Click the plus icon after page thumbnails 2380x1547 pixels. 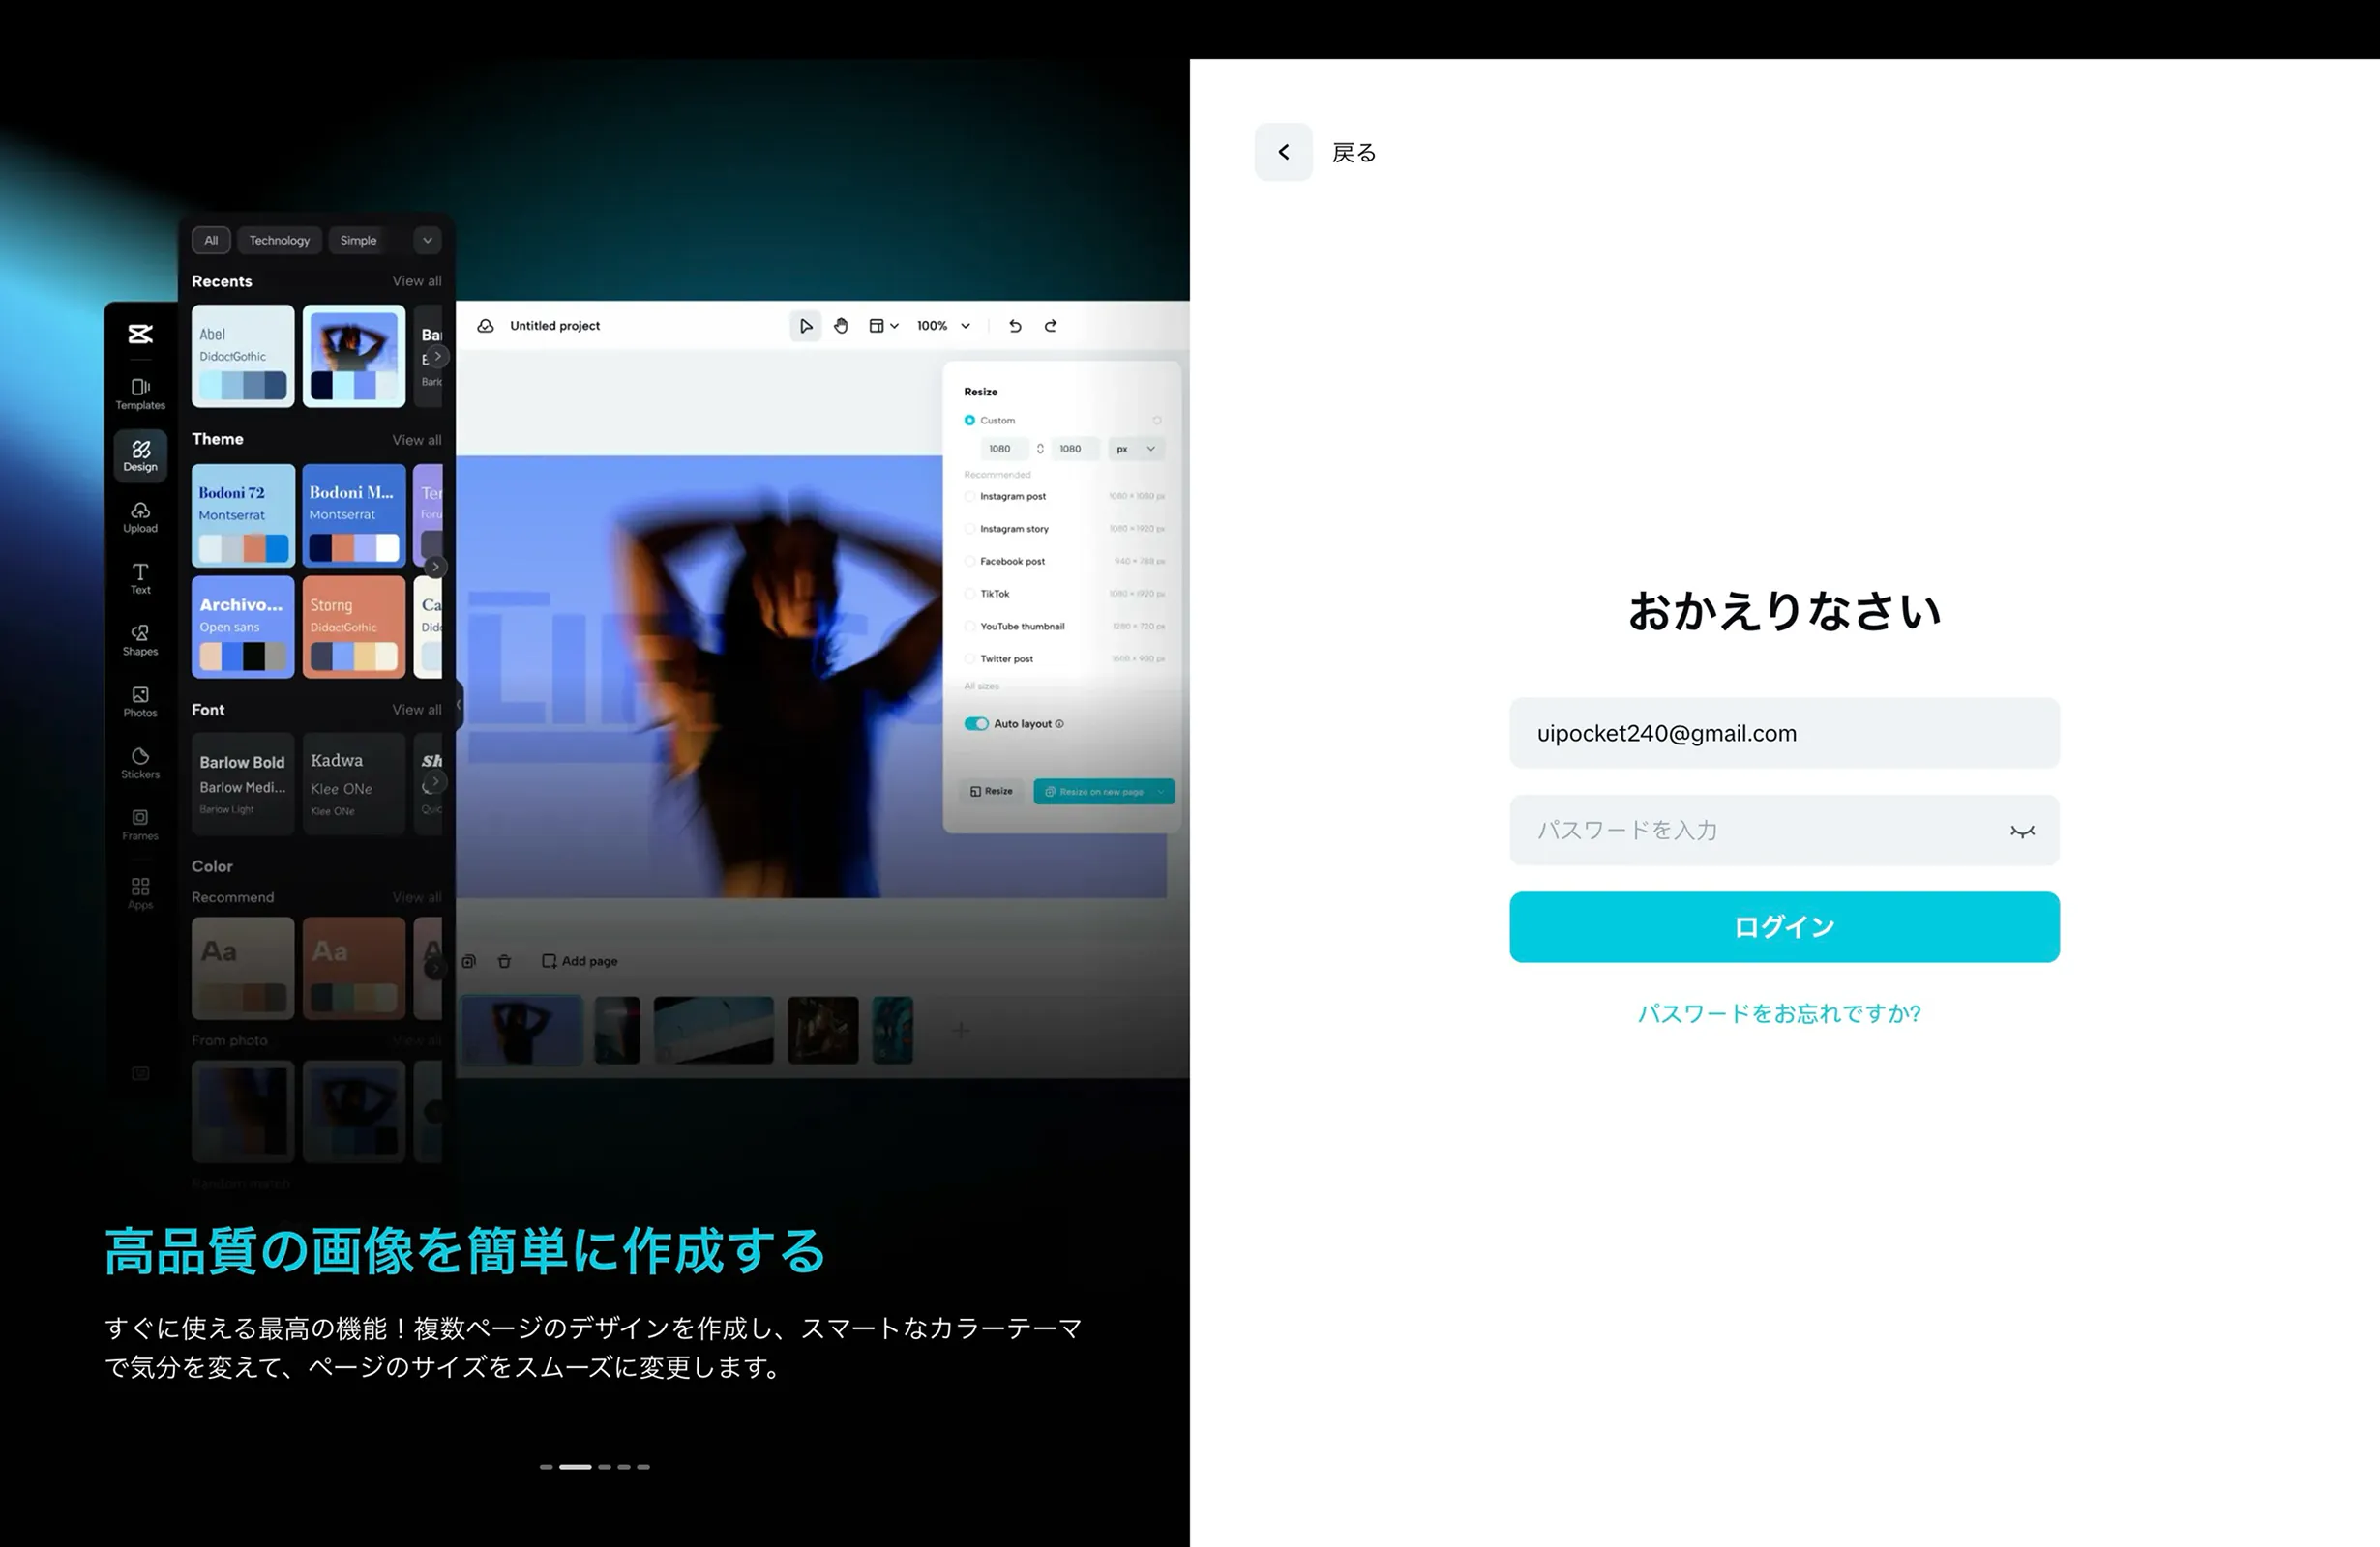(x=961, y=1030)
